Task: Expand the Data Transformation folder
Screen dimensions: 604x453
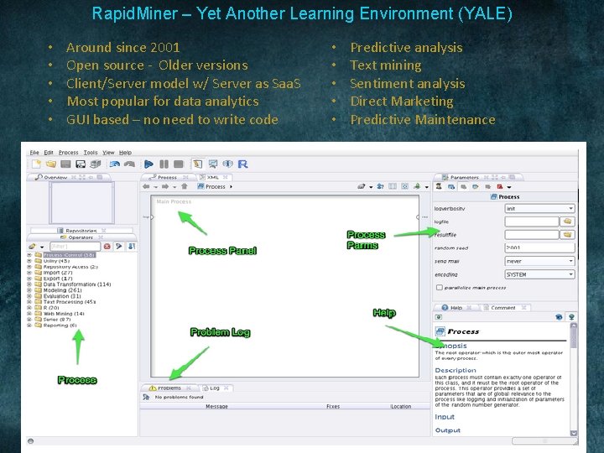Action: (x=29, y=284)
